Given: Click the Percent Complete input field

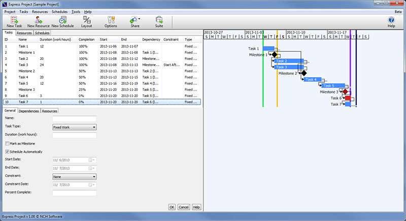Looking at the screenshot, I should tap(74, 193).
